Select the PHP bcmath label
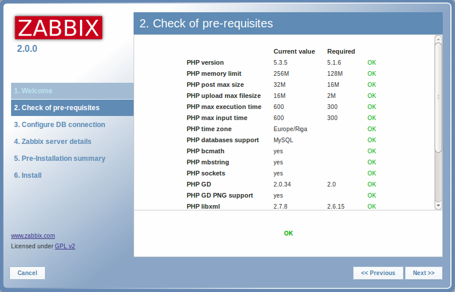Image resolution: width=455 pixels, height=292 pixels. pyautogui.click(x=205, y=151)
